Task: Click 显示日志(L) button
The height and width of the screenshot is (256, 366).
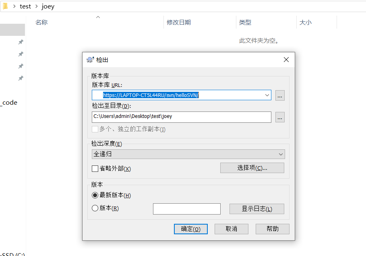Action: [x=257, y=209]
